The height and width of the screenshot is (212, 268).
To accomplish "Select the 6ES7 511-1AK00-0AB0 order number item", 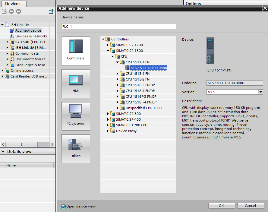I will [x=149, y=68].
